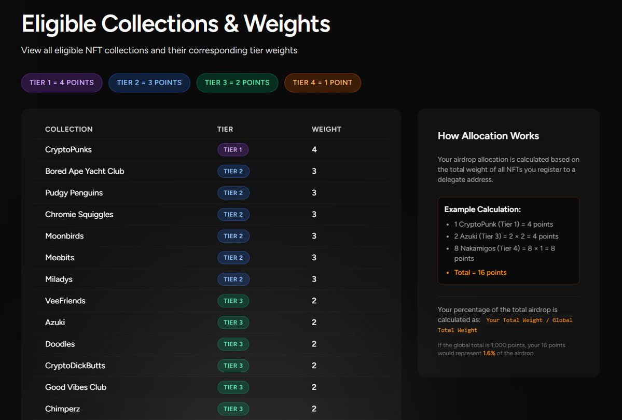Screen dimensions: 622x420
Task: Click the Tier 2 badge for Chromie Squiggles
Action: coord(233,214)
